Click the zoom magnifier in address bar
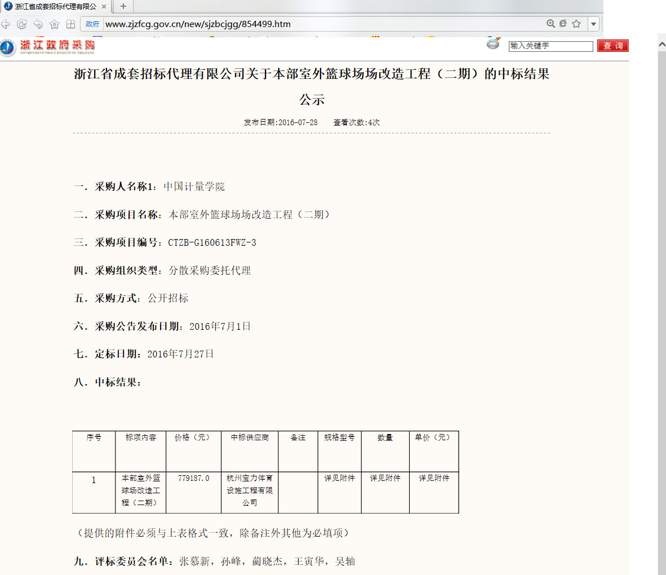 [550, 24]
